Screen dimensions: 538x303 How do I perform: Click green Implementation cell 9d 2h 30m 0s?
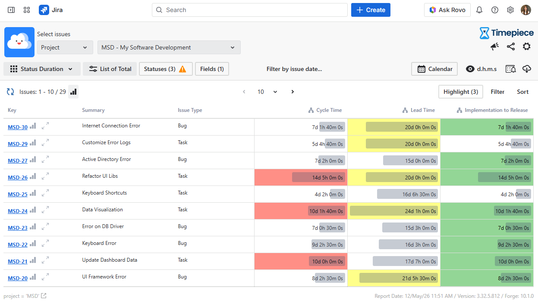487,244
